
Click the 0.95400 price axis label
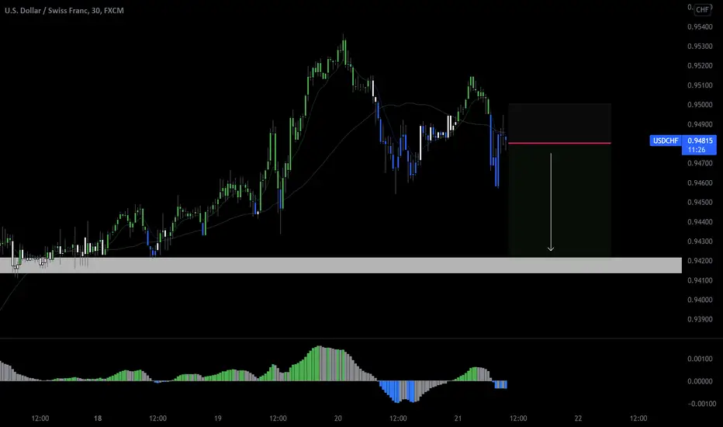coord(700,26)
